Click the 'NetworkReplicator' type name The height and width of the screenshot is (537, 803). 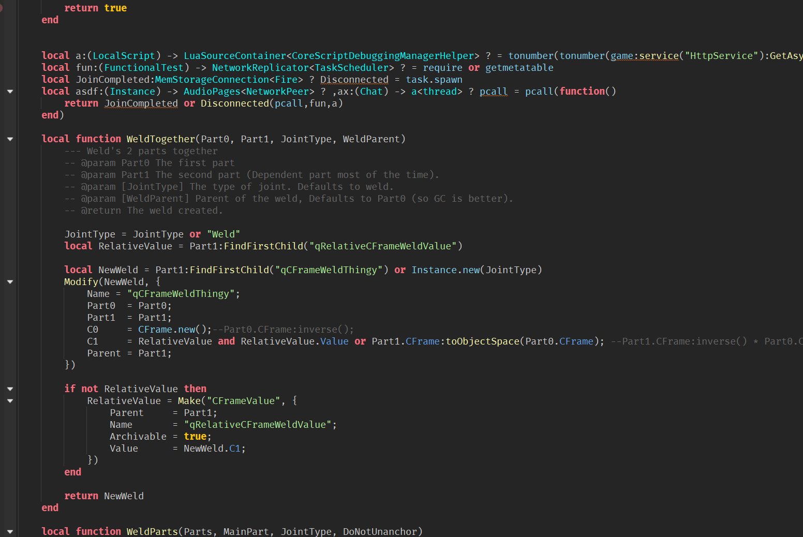260,67
